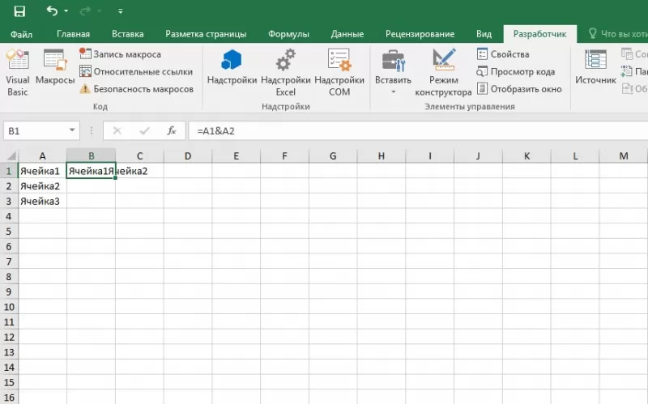Open Безопасность макросов settings
The height and width of the screenshot is (404, 648).
(136, 89)
